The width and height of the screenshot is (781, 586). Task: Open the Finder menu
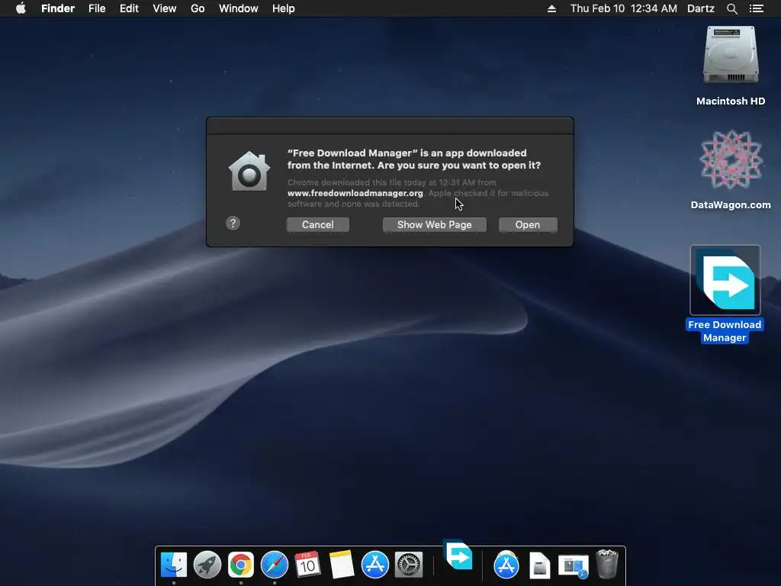58,8
